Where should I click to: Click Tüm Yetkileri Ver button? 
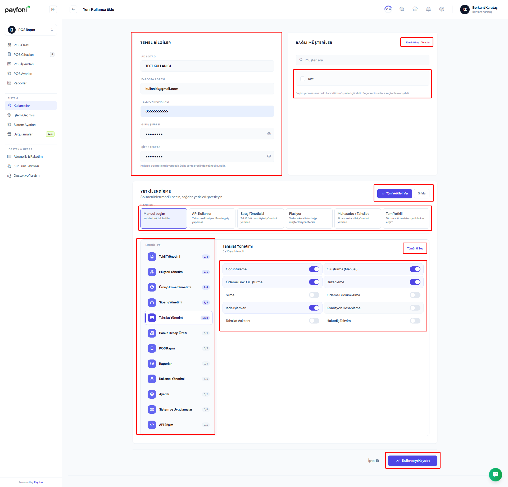394,193
